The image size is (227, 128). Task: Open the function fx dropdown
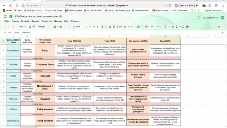(x=17, y=32)
